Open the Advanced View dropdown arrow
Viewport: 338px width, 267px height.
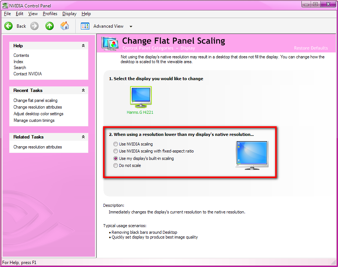[131, 27]
